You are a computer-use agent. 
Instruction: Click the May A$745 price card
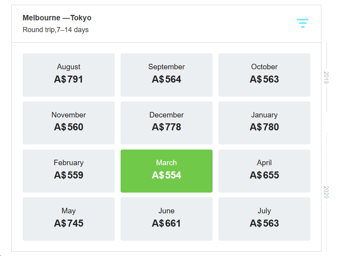coord(69,219)
